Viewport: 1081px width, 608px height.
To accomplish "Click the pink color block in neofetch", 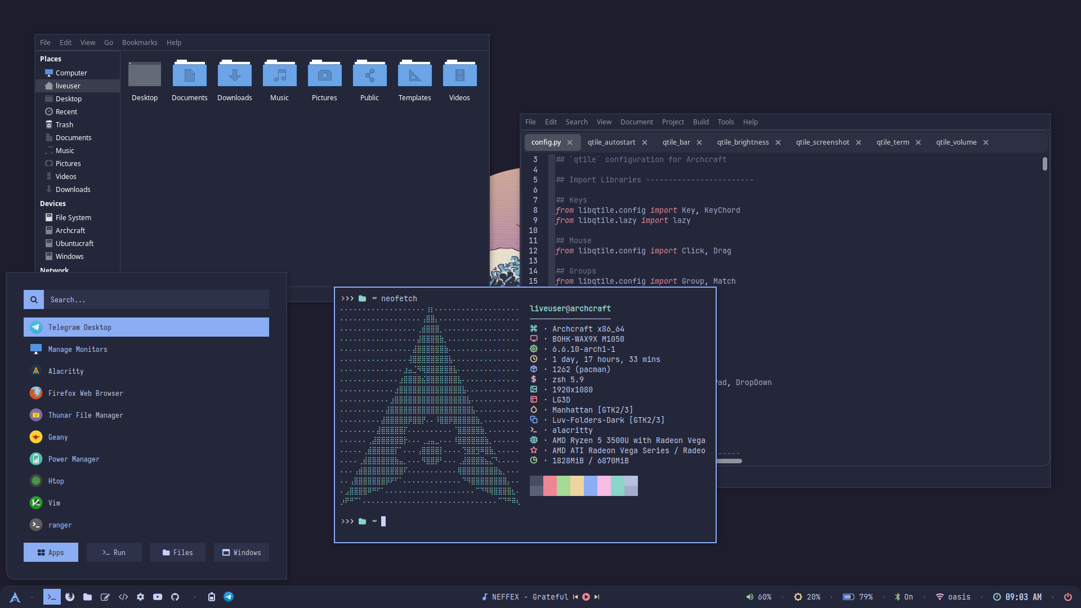I will pos(604,485).
